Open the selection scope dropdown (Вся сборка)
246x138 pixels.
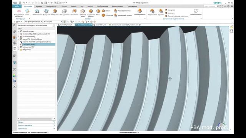(x=53, y=21)
